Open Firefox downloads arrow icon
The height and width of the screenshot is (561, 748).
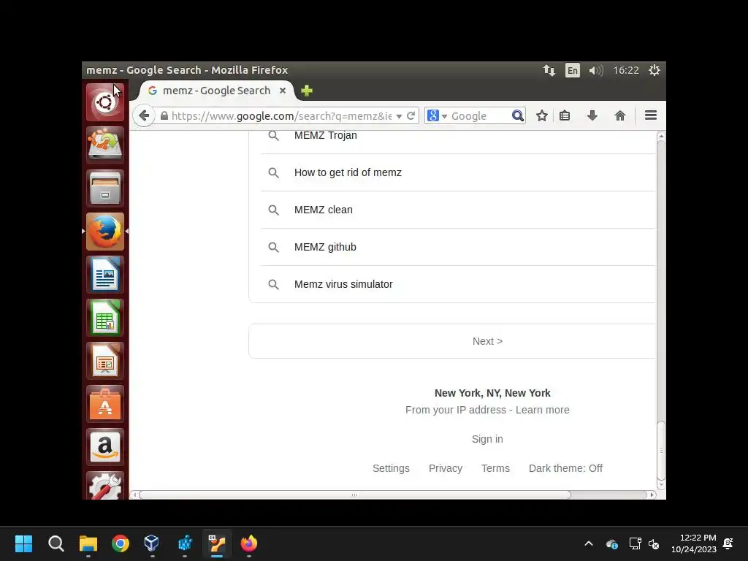pyautogui.click(x=592, y=115)
